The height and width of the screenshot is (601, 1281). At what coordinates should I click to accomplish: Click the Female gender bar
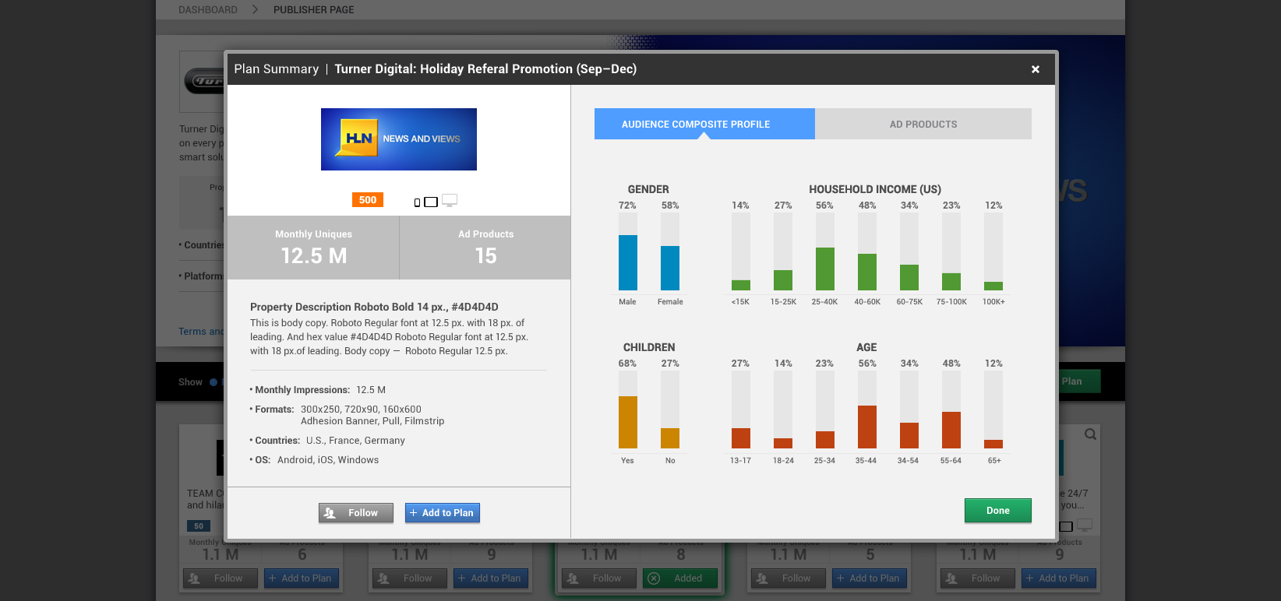coord(670,268)
